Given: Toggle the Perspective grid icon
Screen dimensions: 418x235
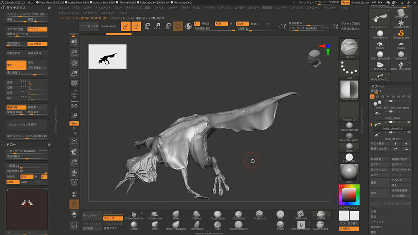Looking at the screenshot, I should coord(74,84).
